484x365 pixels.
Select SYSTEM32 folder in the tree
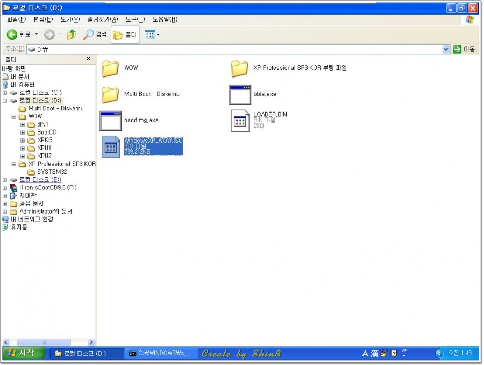click(x=52, y=172)
